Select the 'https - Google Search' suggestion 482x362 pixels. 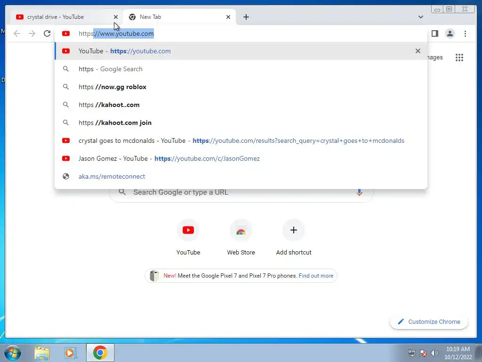coord(241,69)
